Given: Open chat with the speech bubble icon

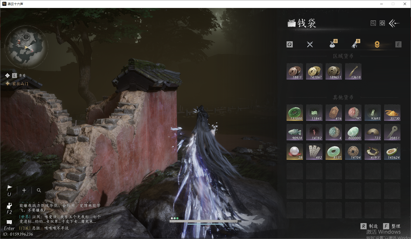Looking at the screenshot, I should [9, 222].
